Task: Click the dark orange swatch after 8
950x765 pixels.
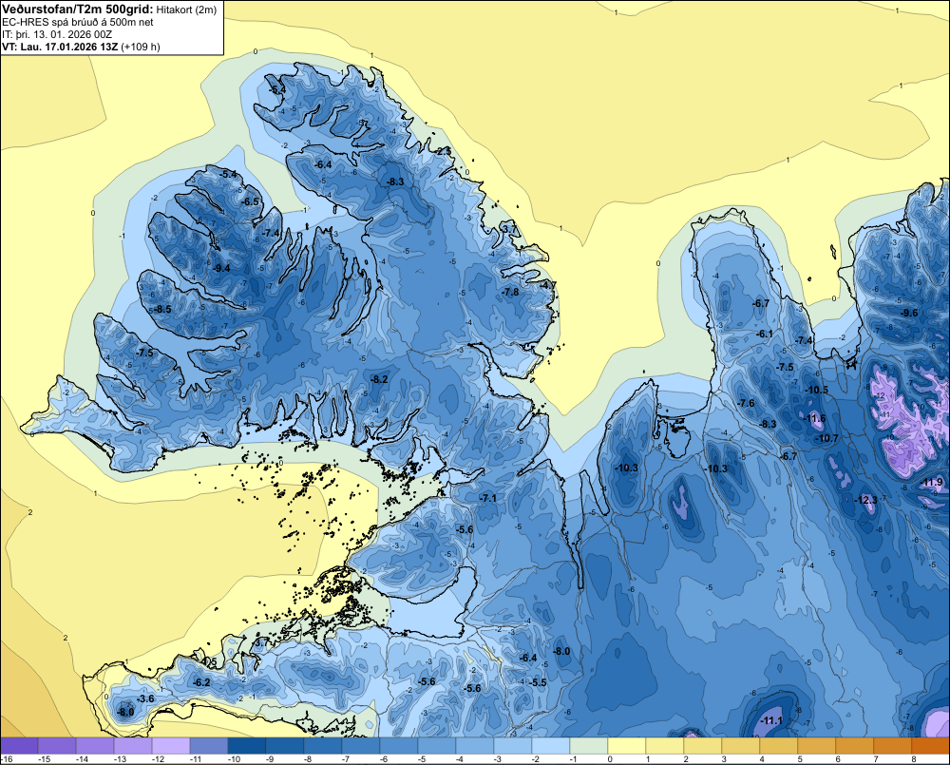Action: [x=931, y=746]
